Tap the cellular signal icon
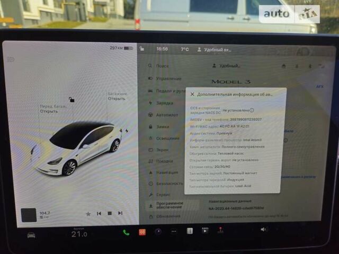 coord(322,66)
